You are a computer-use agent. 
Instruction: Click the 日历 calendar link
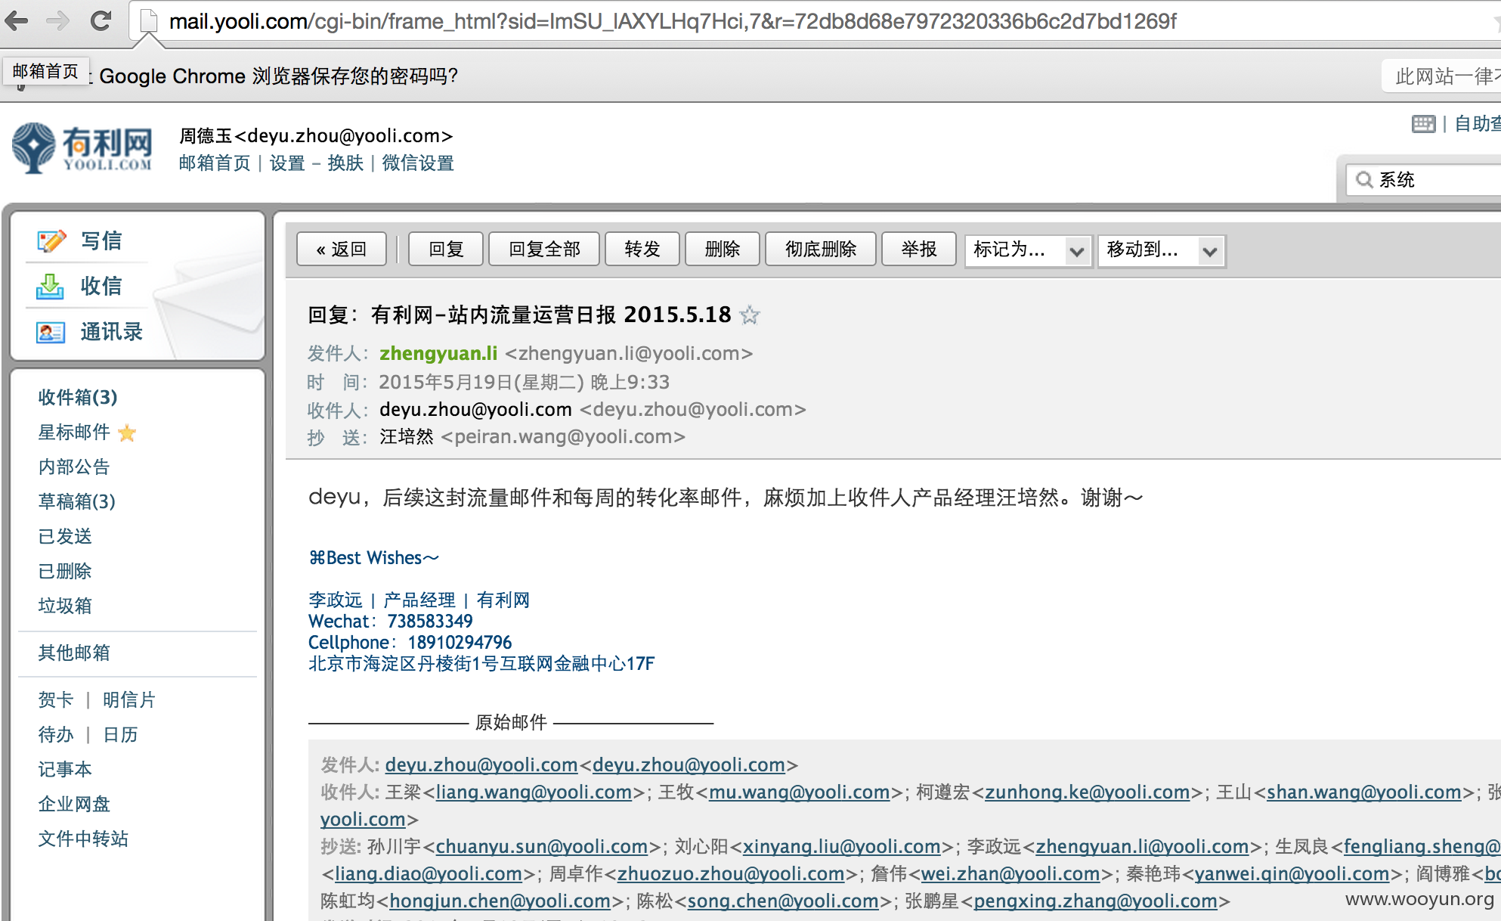120,735
